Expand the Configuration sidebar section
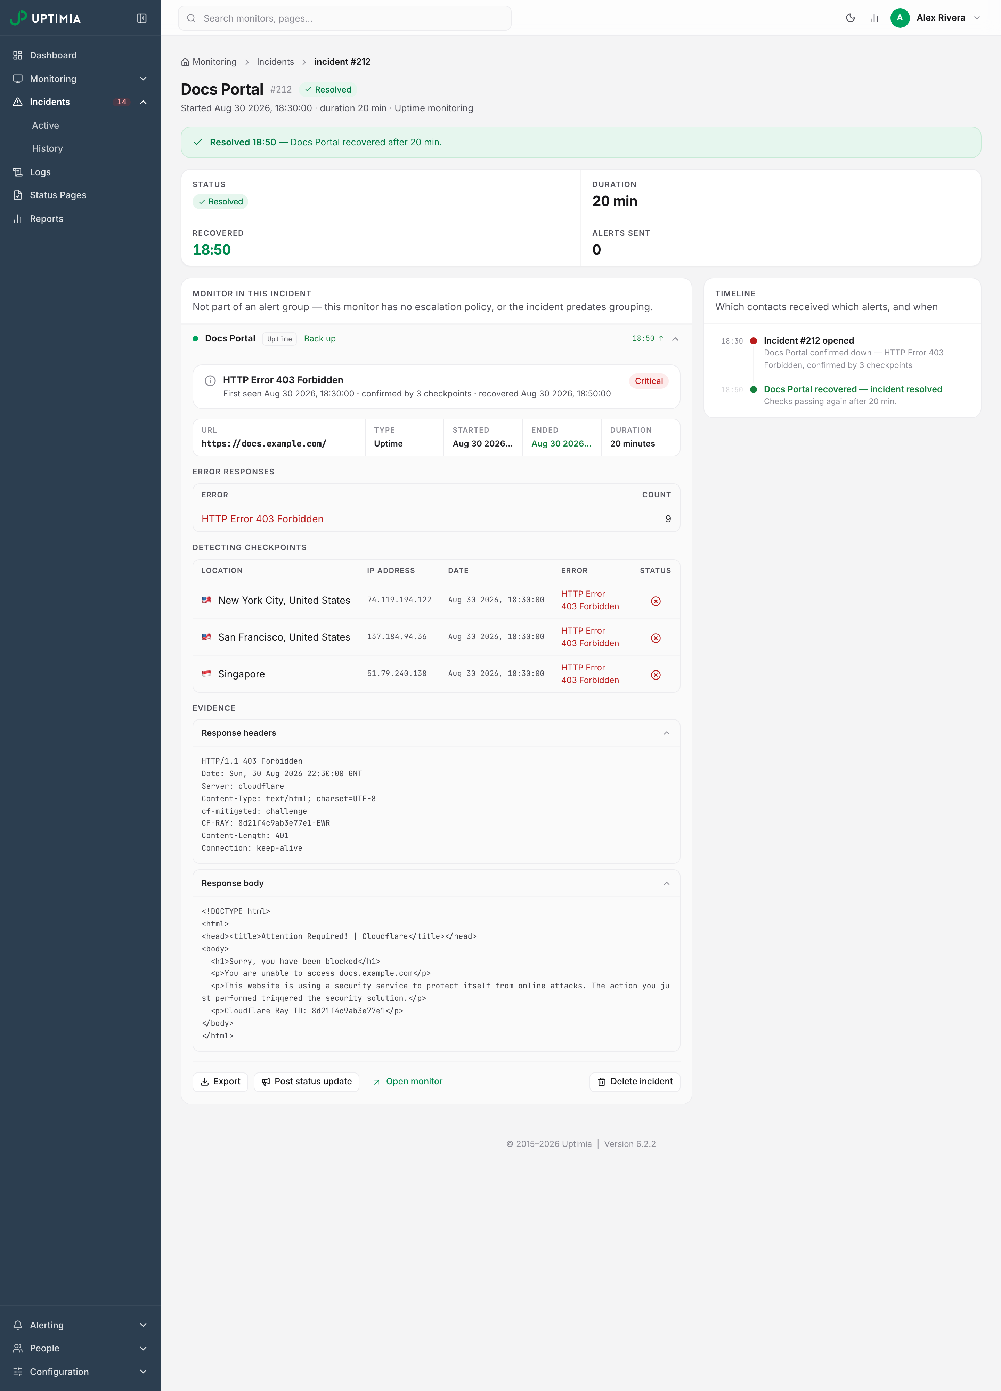The image size is (1001, 1391). coord(80,1372)
